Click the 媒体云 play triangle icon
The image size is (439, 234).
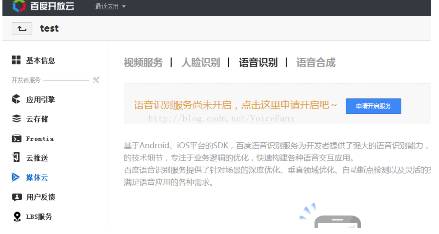click(16, 177)
